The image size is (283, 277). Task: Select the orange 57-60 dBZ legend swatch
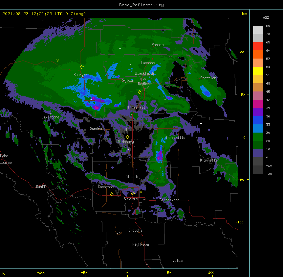pyautogui.click(x=258, y=54)
